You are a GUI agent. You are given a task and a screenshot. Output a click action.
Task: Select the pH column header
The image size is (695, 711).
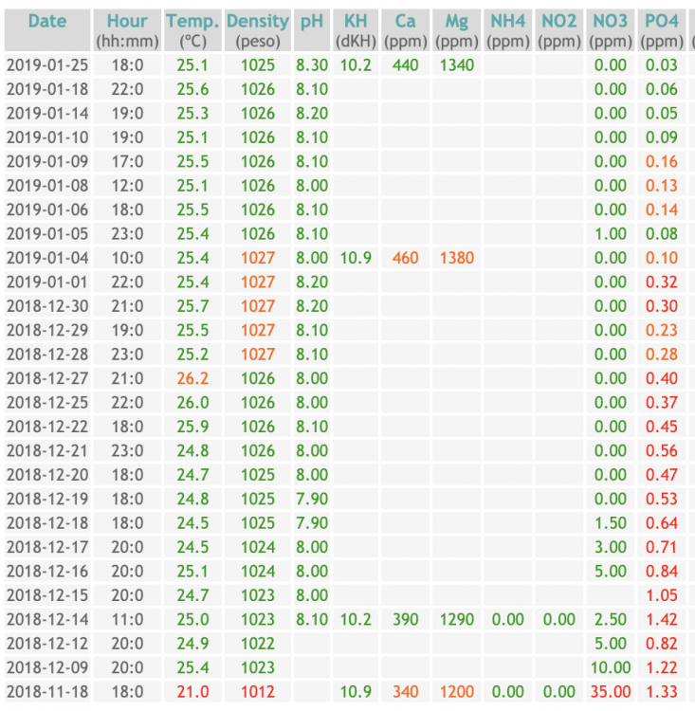tap(312, 21)
